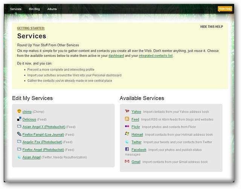This screenshot has height=189, width=241.
Task: Add the Flickr service
Action: tap(136, 127)
